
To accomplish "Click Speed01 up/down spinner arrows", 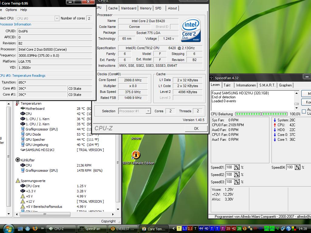I will (x=237, y=167).
